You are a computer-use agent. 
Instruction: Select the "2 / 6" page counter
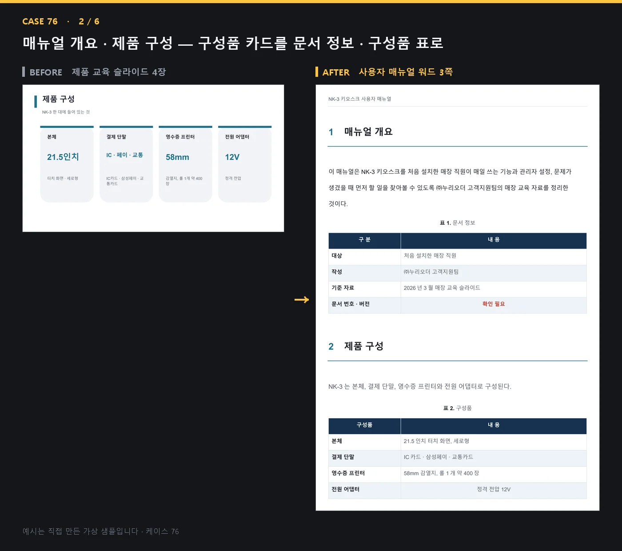(89, 21)
